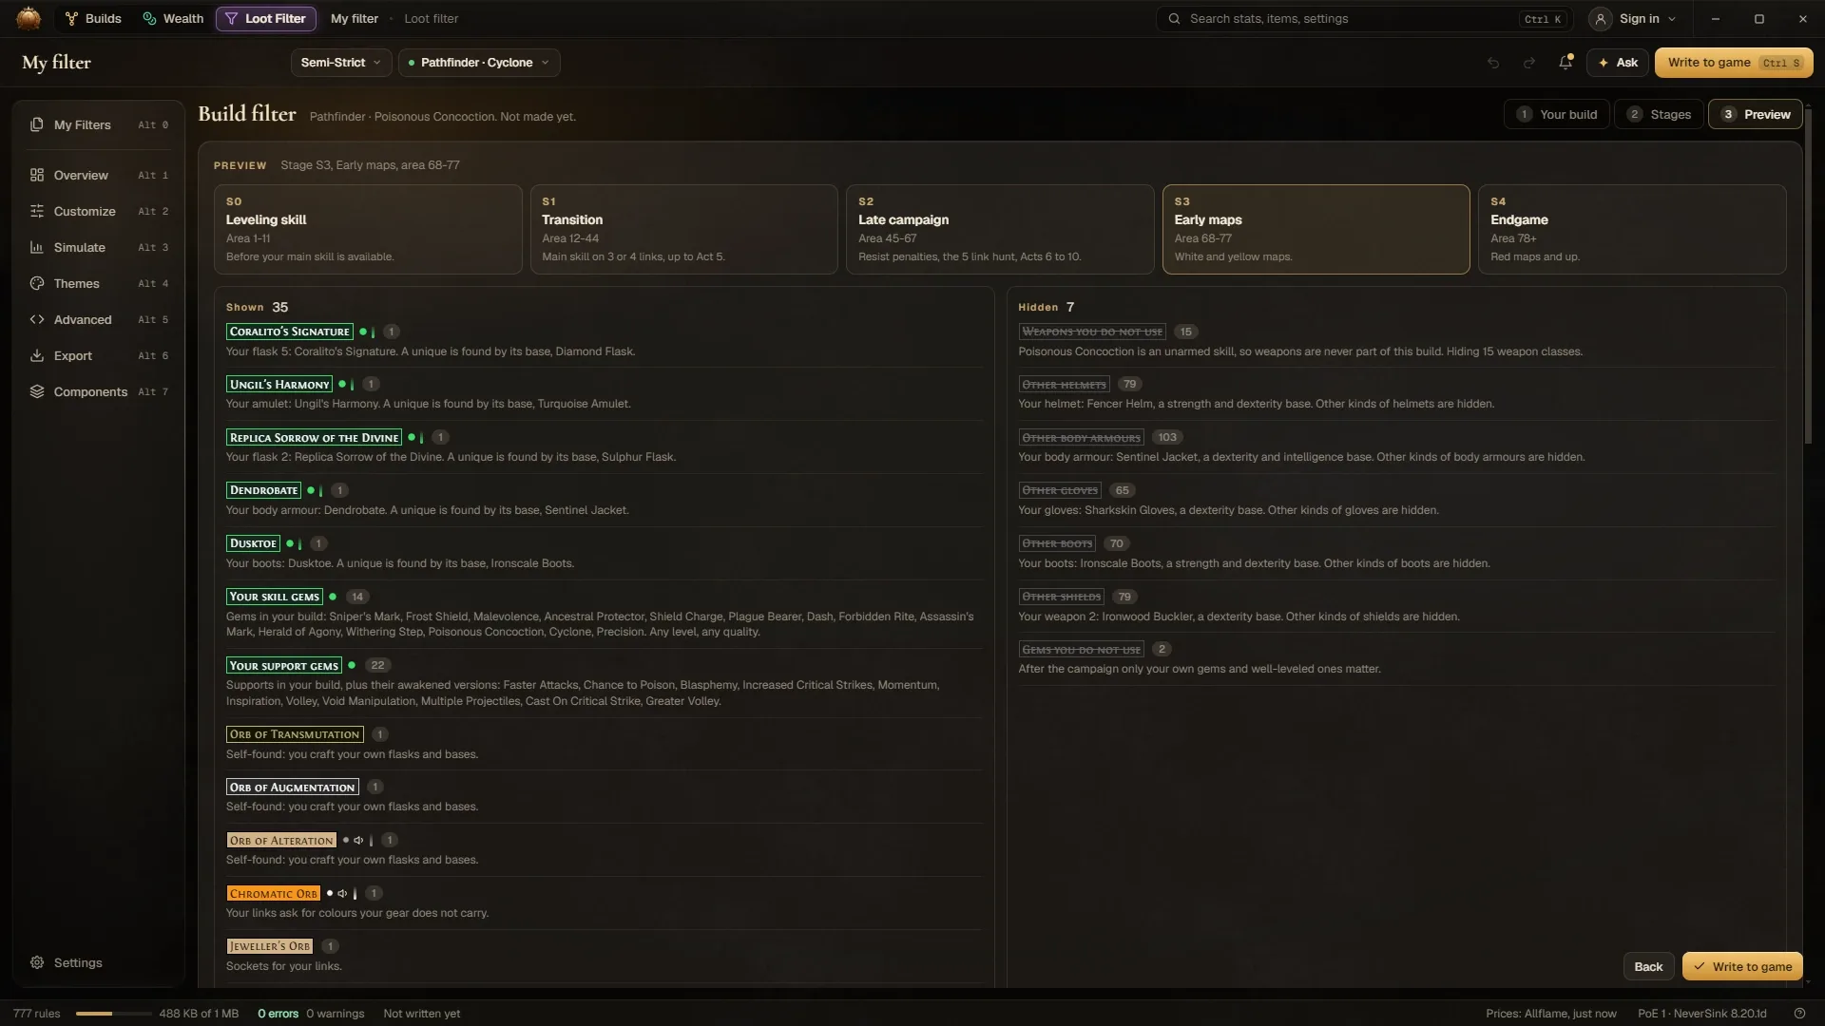Viewport: 1825px width, 1026px height.
Task: Click the Back button
Action: [1648, 966]
